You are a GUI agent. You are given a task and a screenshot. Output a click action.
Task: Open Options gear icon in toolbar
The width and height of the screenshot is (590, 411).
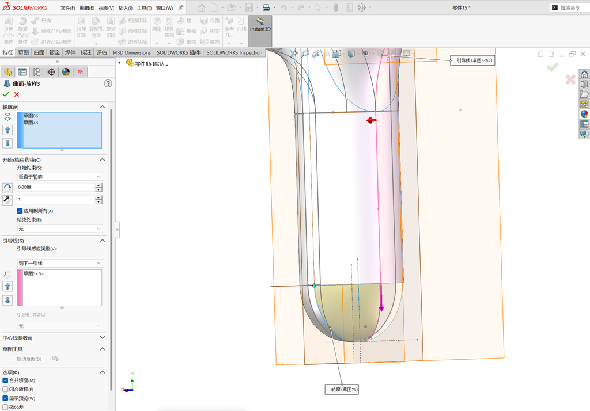[362, 7]
